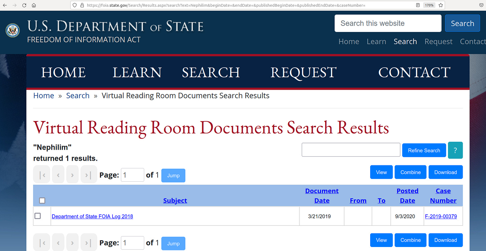
Task: Click the top previous-page pager icon
Action: coord(58,175)
